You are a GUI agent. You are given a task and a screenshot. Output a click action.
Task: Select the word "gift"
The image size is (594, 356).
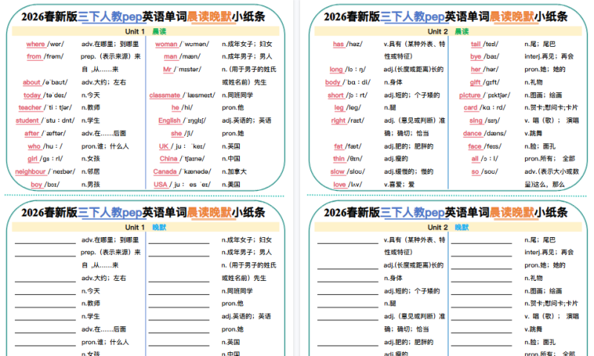(475, 82)
